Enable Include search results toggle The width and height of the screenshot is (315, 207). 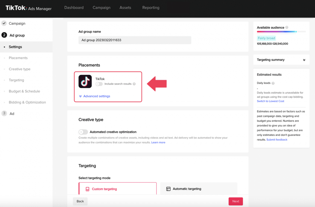click(99, 84)
